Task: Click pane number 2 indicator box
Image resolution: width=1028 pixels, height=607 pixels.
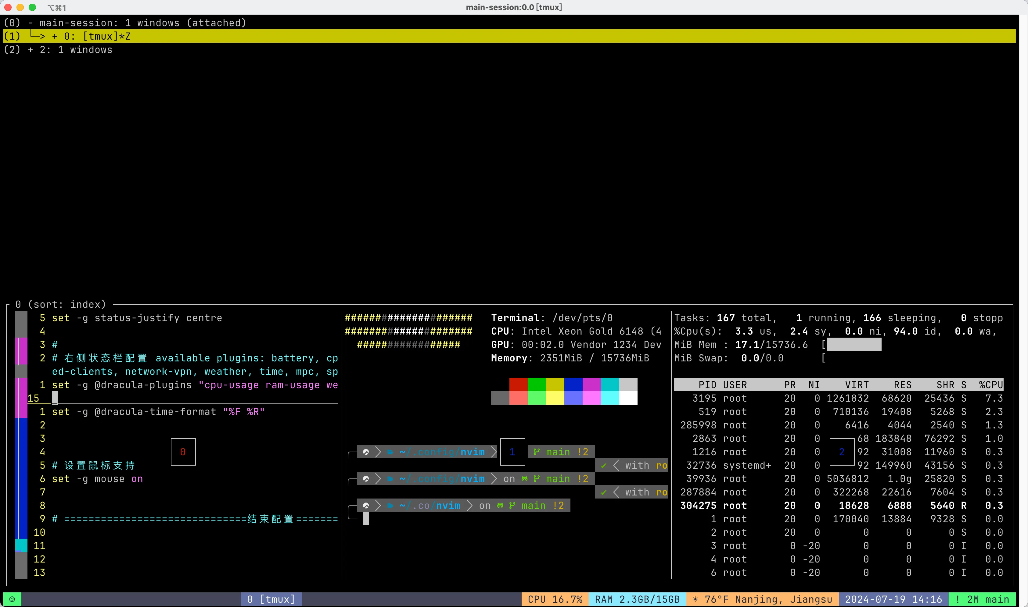Action: tap(842, 452)
